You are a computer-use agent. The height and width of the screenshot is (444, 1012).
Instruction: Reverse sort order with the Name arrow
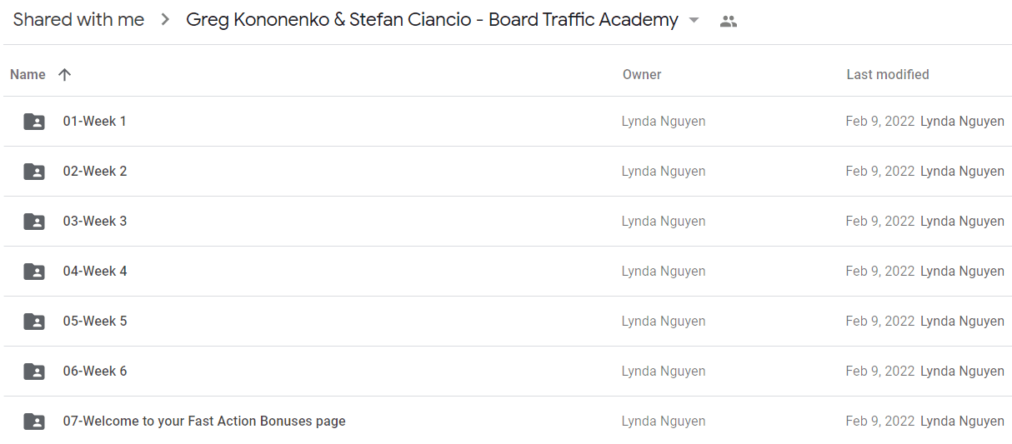point(65,75)
